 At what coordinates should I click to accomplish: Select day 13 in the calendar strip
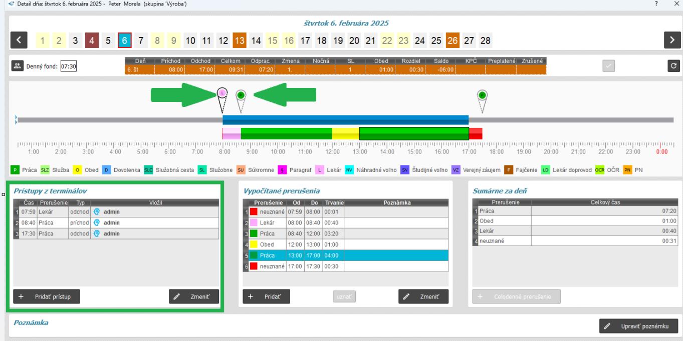pos(239,40)
